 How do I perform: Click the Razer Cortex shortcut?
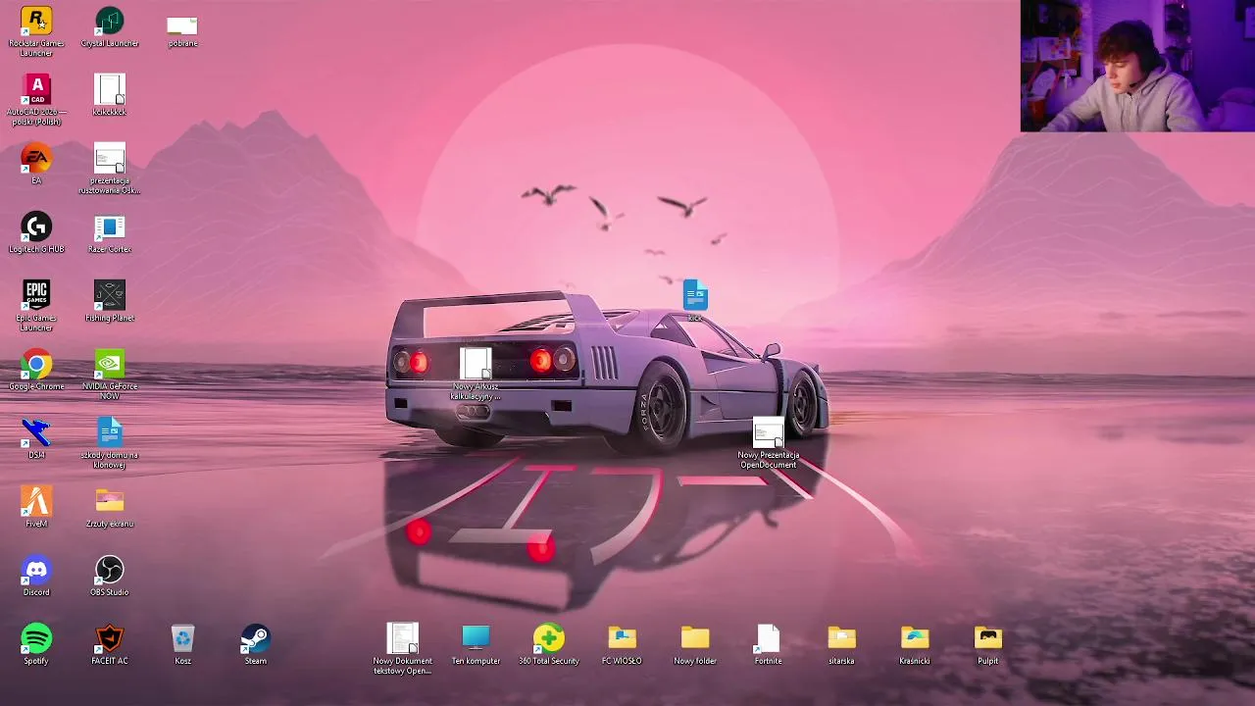pos(110,232)
